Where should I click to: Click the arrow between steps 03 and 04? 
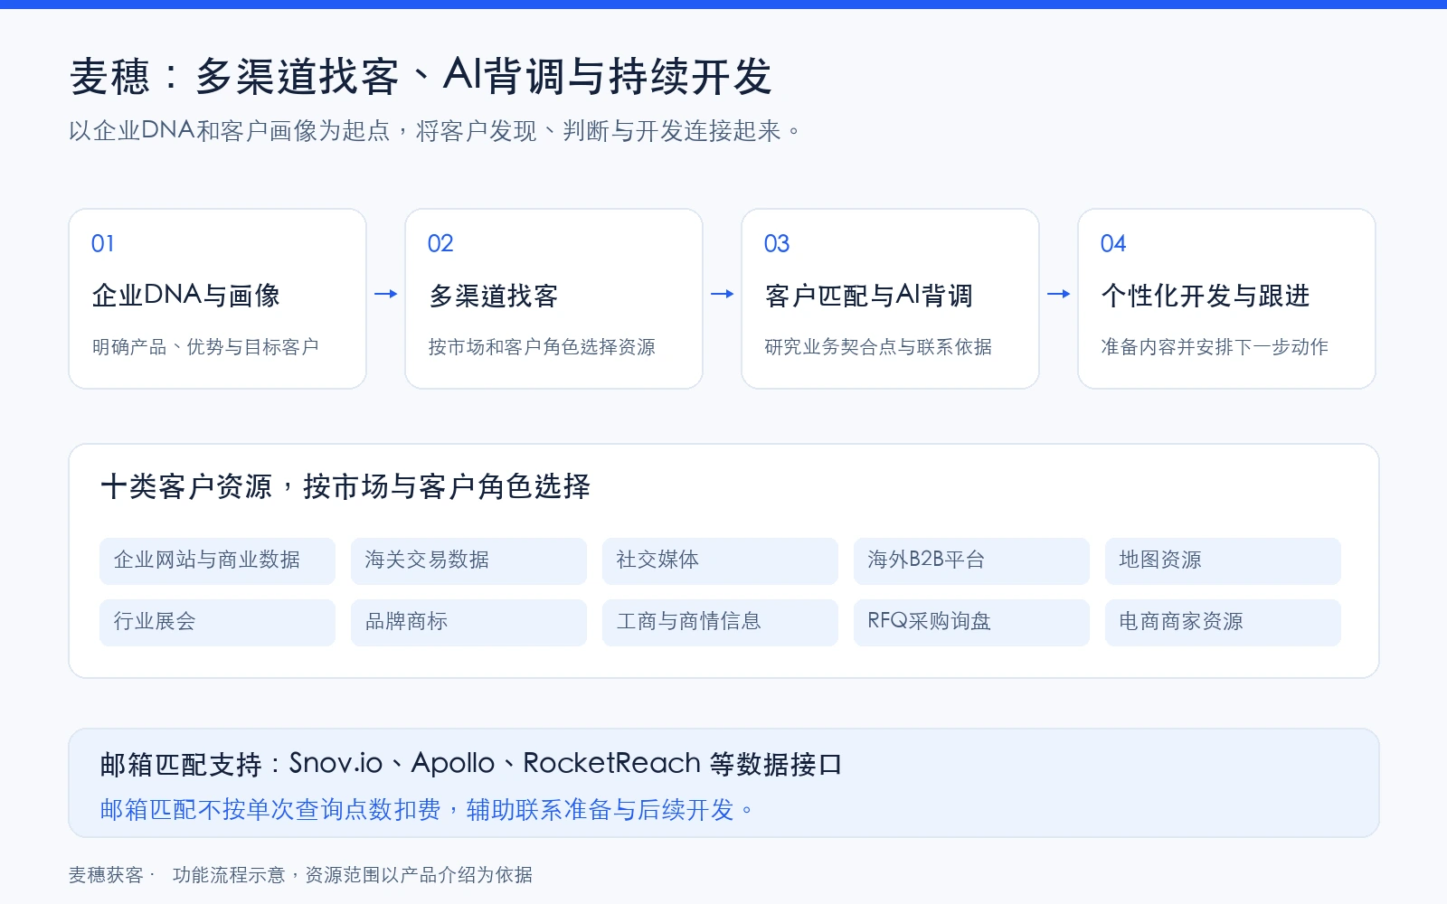point(1059,294)
